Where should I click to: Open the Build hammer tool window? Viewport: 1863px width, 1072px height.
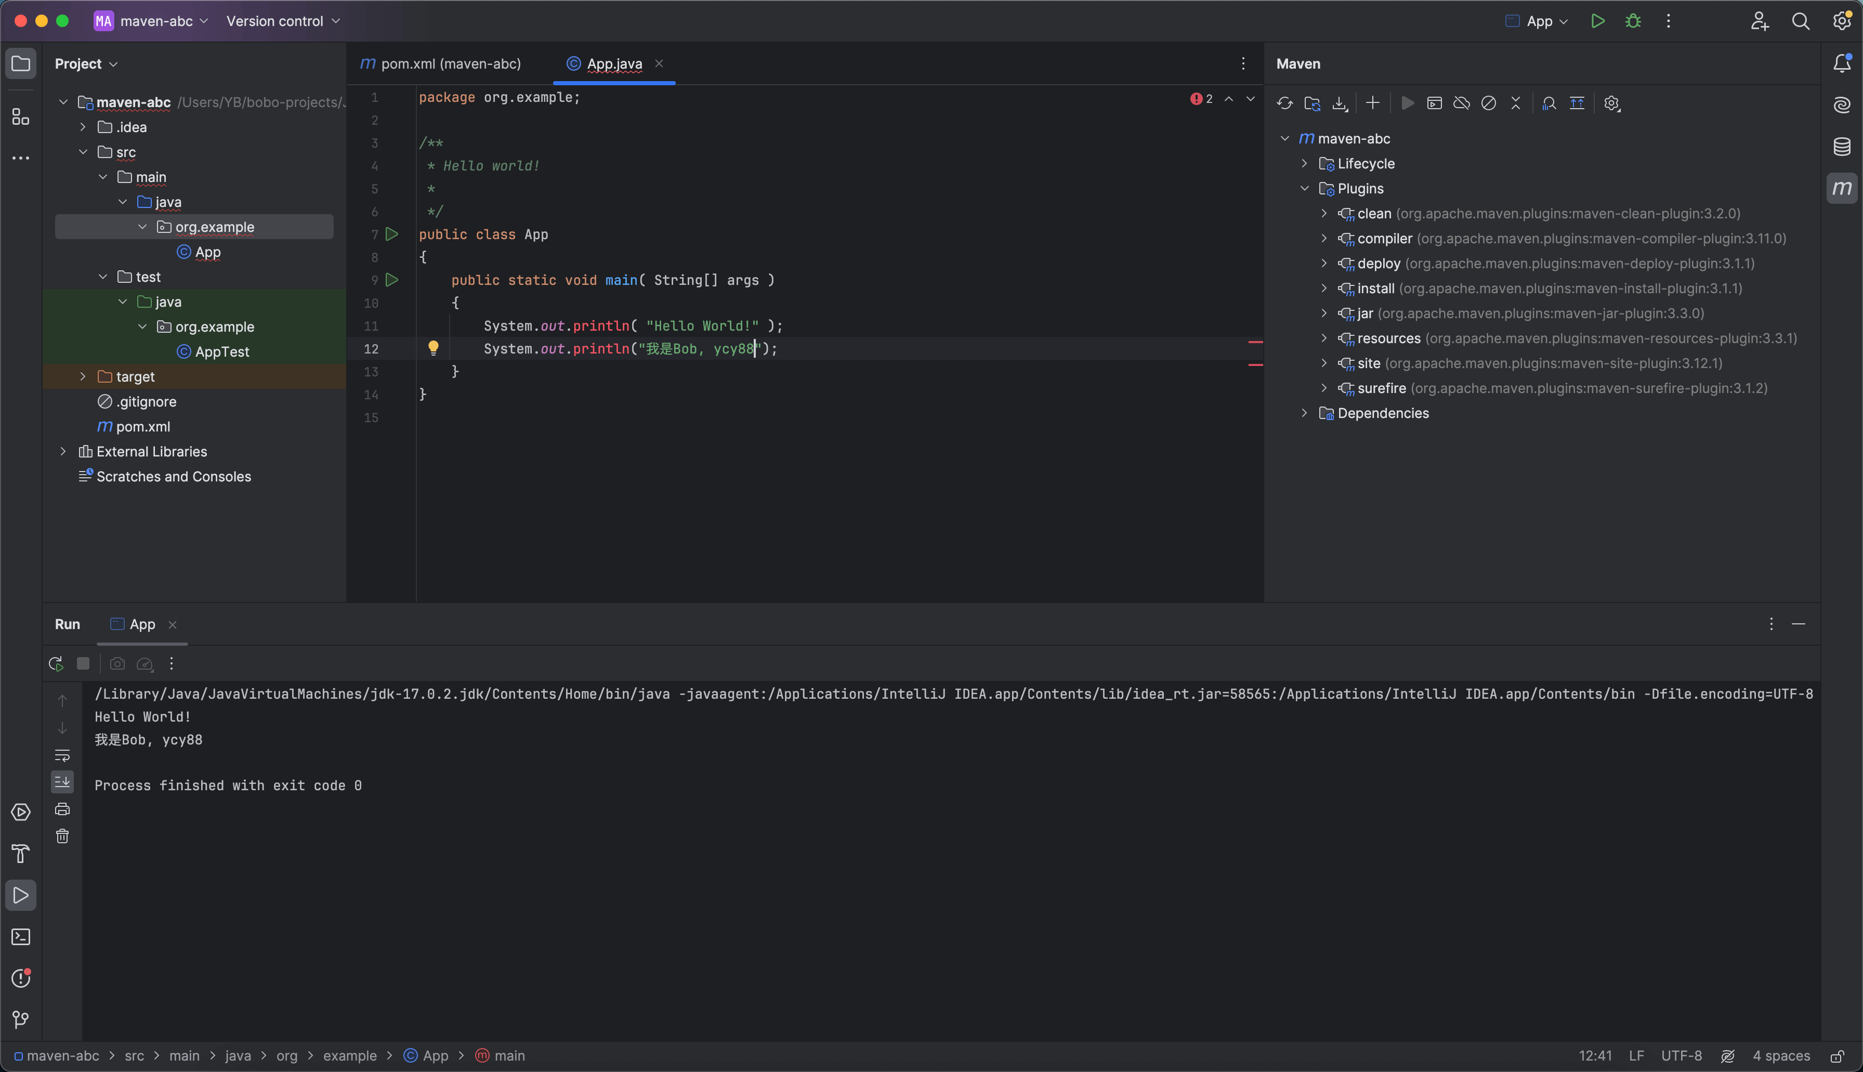21,853
